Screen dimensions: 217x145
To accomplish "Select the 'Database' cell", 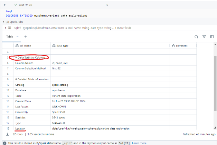I will point(32,90).
